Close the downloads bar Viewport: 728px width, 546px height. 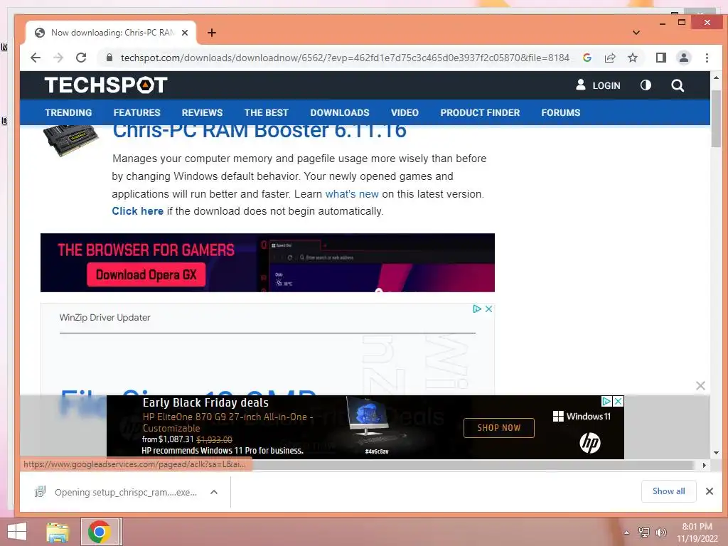pyautogui.click(x=710, y=491)
